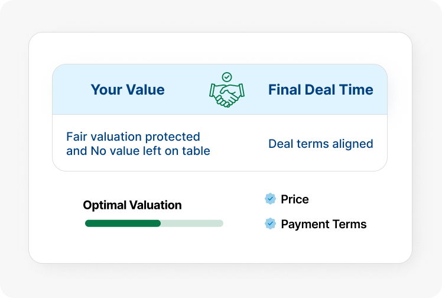Click the small checkmark circle above the handshake
The height and width of the screenshot is (298, 442).
[227, 77]
